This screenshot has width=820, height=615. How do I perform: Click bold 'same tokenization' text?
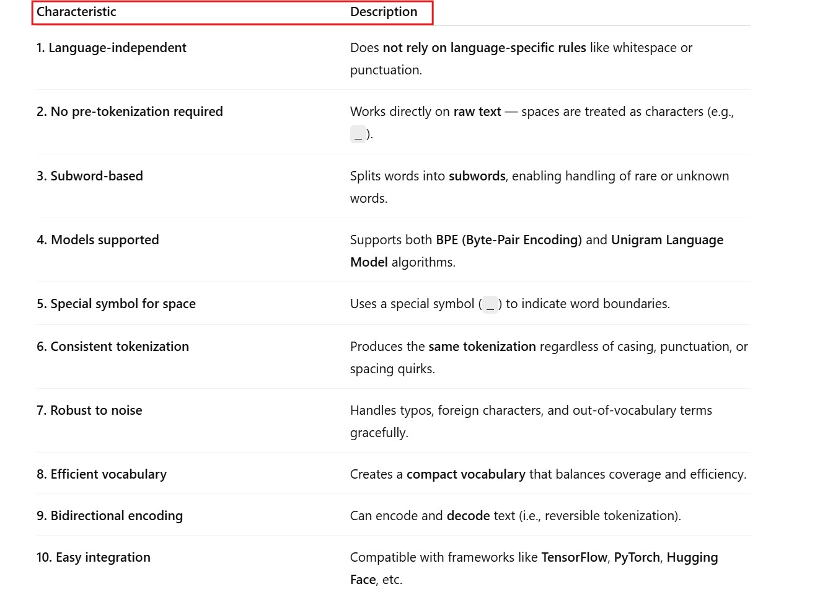[482, 347]
